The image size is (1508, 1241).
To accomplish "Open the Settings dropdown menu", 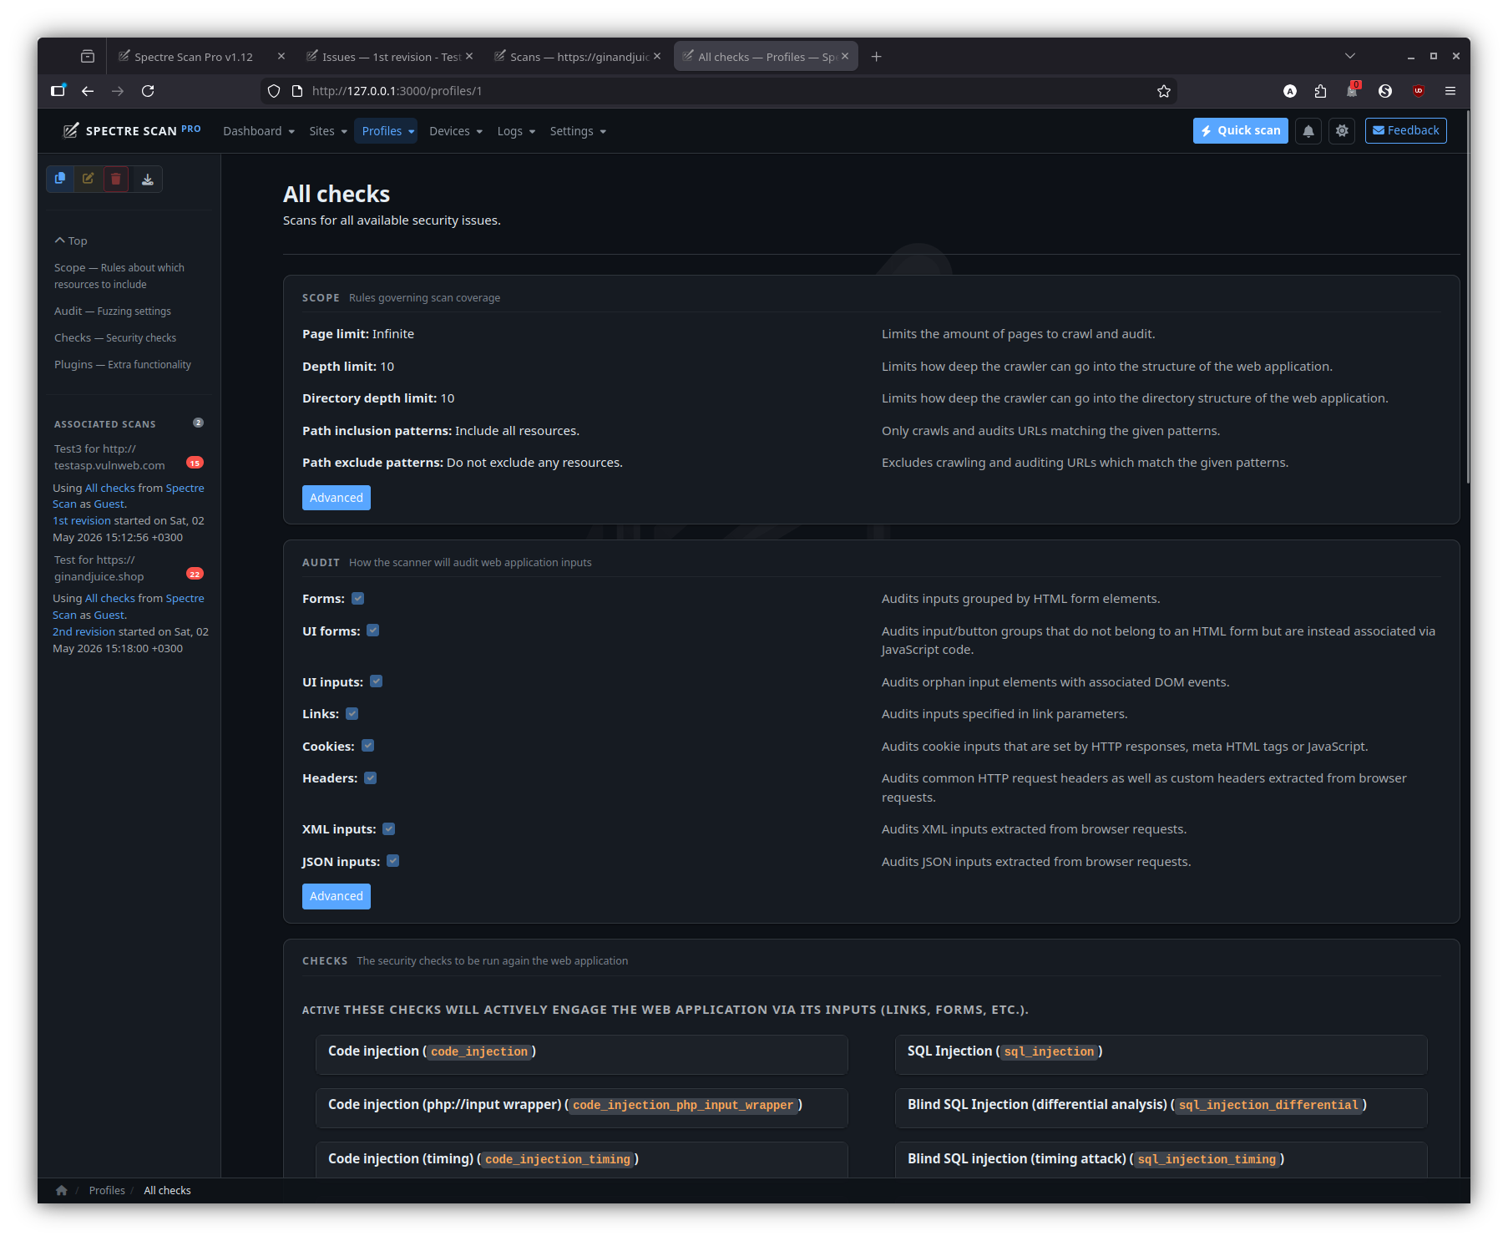I will [578, 131].
